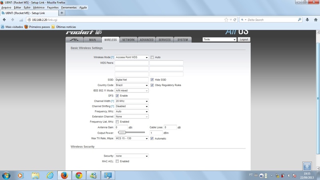This screenshot has height=180, width=320.
Task: Switch to the SERVICES tab
Action: pos(164,40)
